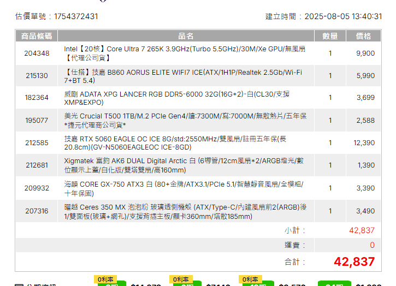The height and width of the screenshot is (286, 396).
Task: Click the shipping fee value 0
Action: (373, 245)
